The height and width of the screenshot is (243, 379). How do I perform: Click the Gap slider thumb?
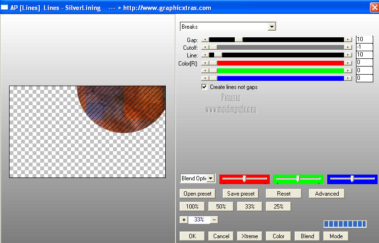coord(239,40)
